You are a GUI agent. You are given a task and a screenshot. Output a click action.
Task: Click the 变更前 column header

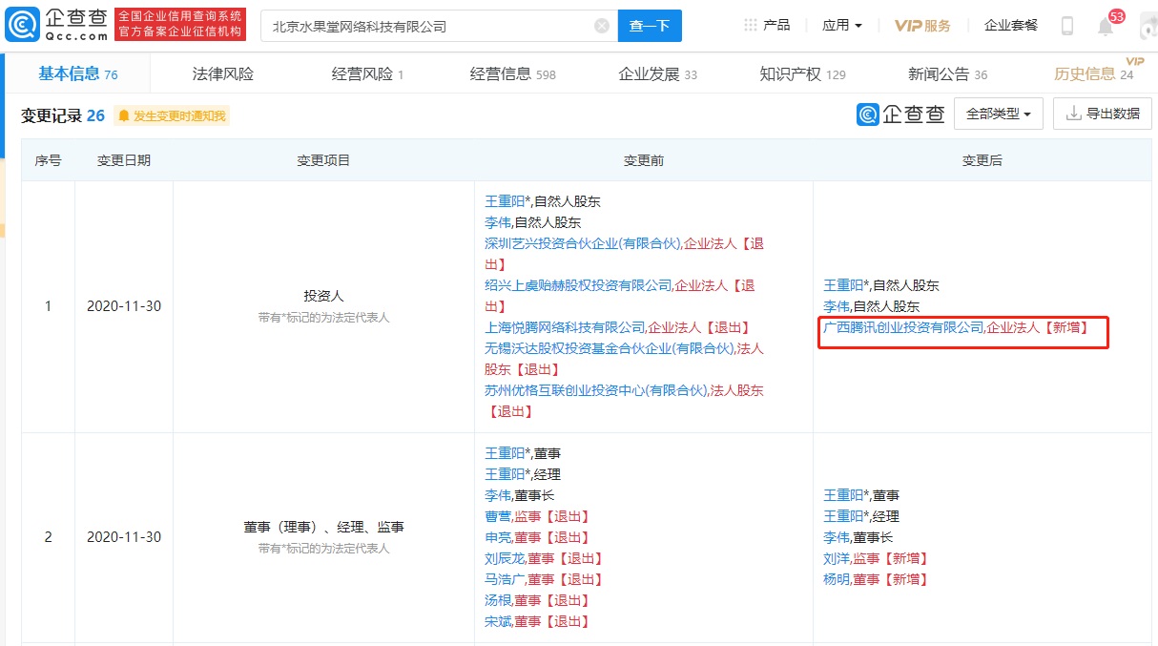coord(643,160)
